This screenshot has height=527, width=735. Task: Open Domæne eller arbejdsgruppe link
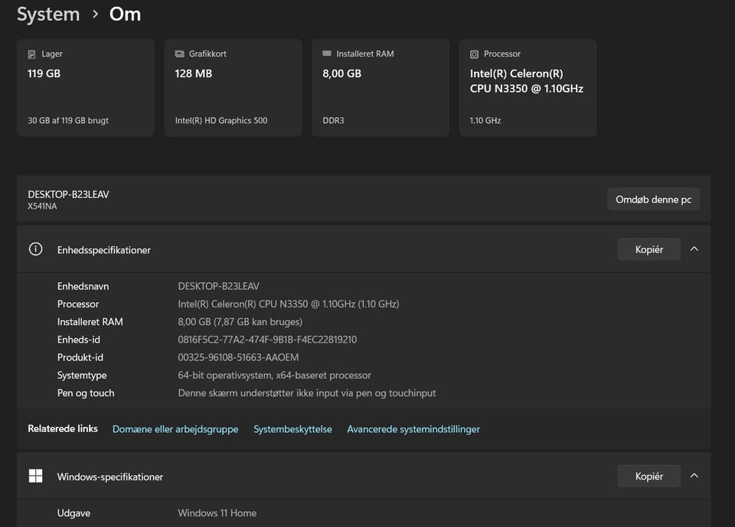175,429
